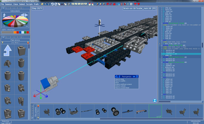204x124 pixels.
Task: Click the blue info icon in viewport corner
Action: click(x=155, y=100)
